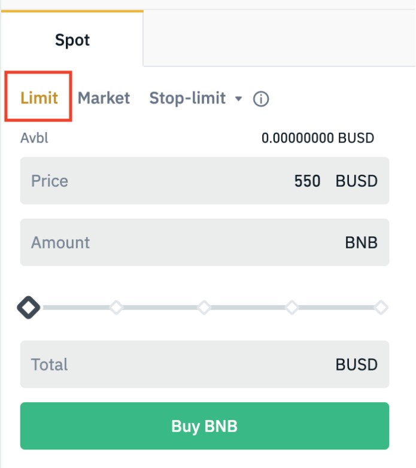This screenshot has height=468, width=416.
Task: Set the amount slider to the 100% marker
Action: [381, 308]
